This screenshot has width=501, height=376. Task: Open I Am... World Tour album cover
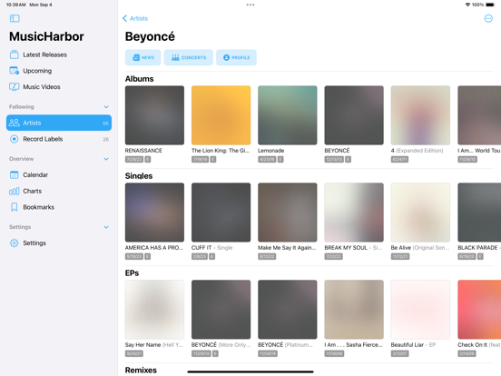tap(479, 115)
